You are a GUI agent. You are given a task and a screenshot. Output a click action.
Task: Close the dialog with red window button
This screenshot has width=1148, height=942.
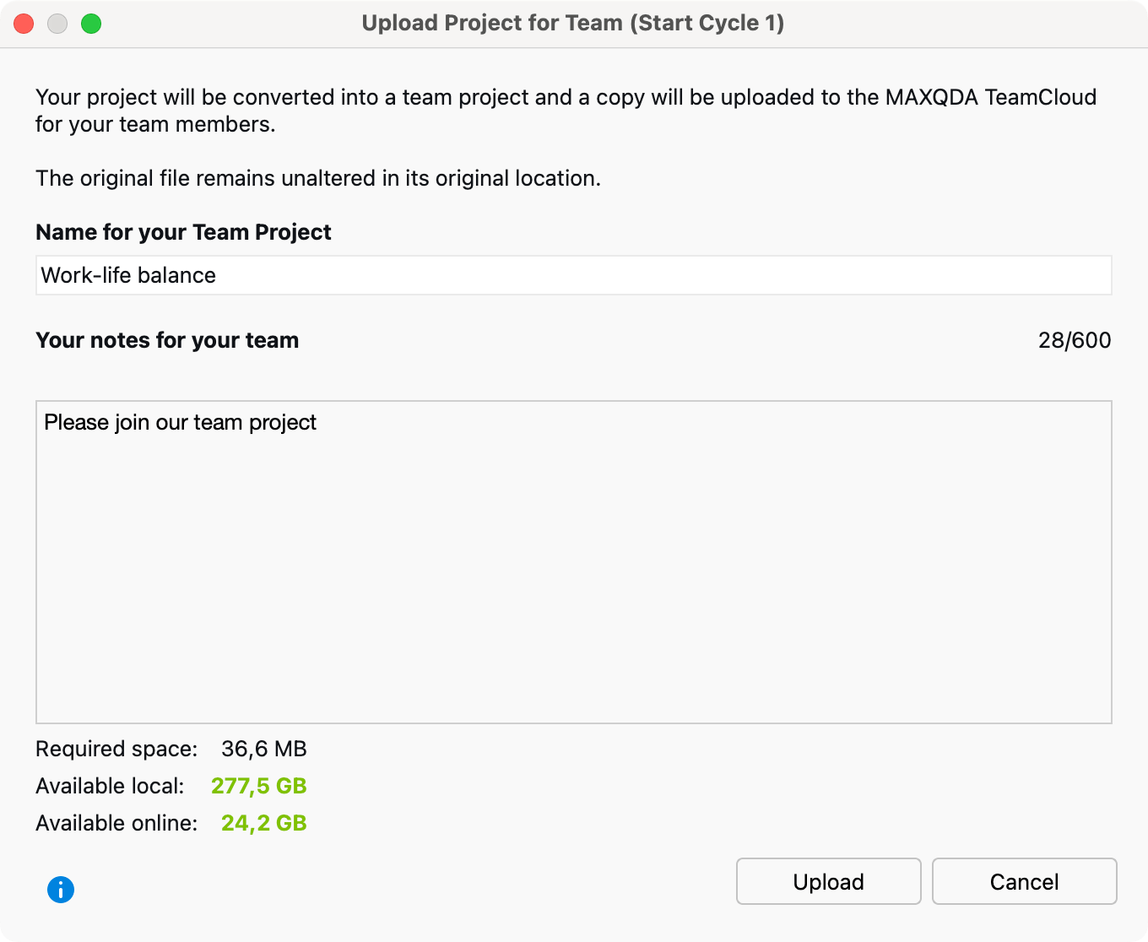point(24,24)
